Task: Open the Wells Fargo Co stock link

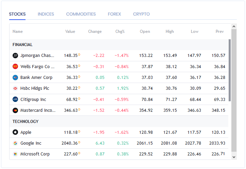Action: [x=37, y=66]
